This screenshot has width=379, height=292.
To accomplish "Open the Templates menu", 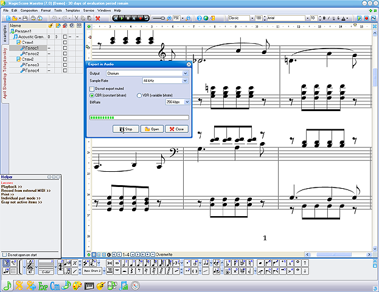I will click(73, 10).
